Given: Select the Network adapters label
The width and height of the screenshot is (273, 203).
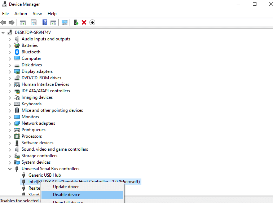Looking at the screenshot, I should tap(38, 123).
